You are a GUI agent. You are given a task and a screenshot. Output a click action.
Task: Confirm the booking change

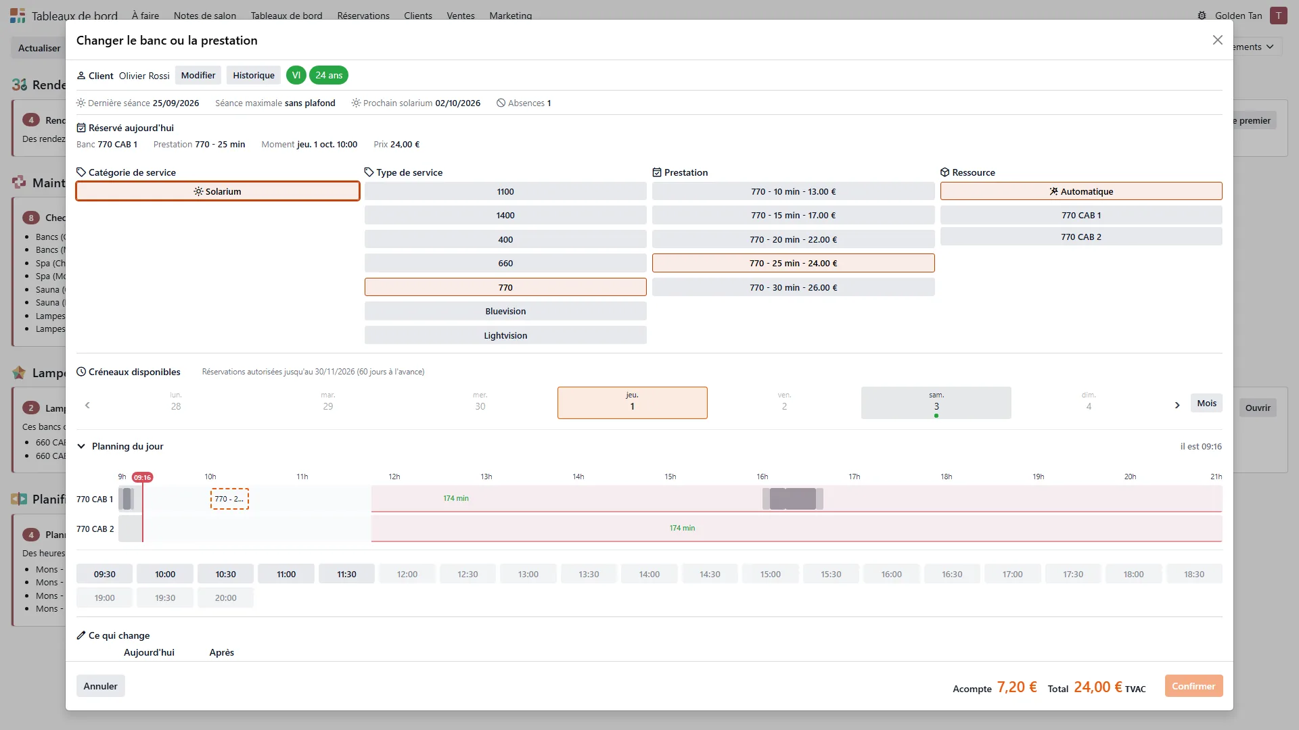pyautogui.click(x=1193, y=686)
